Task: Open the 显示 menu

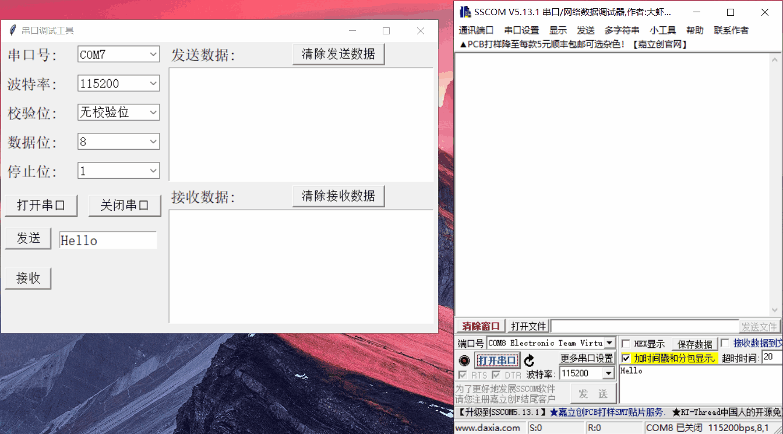Action: point(558,30)
